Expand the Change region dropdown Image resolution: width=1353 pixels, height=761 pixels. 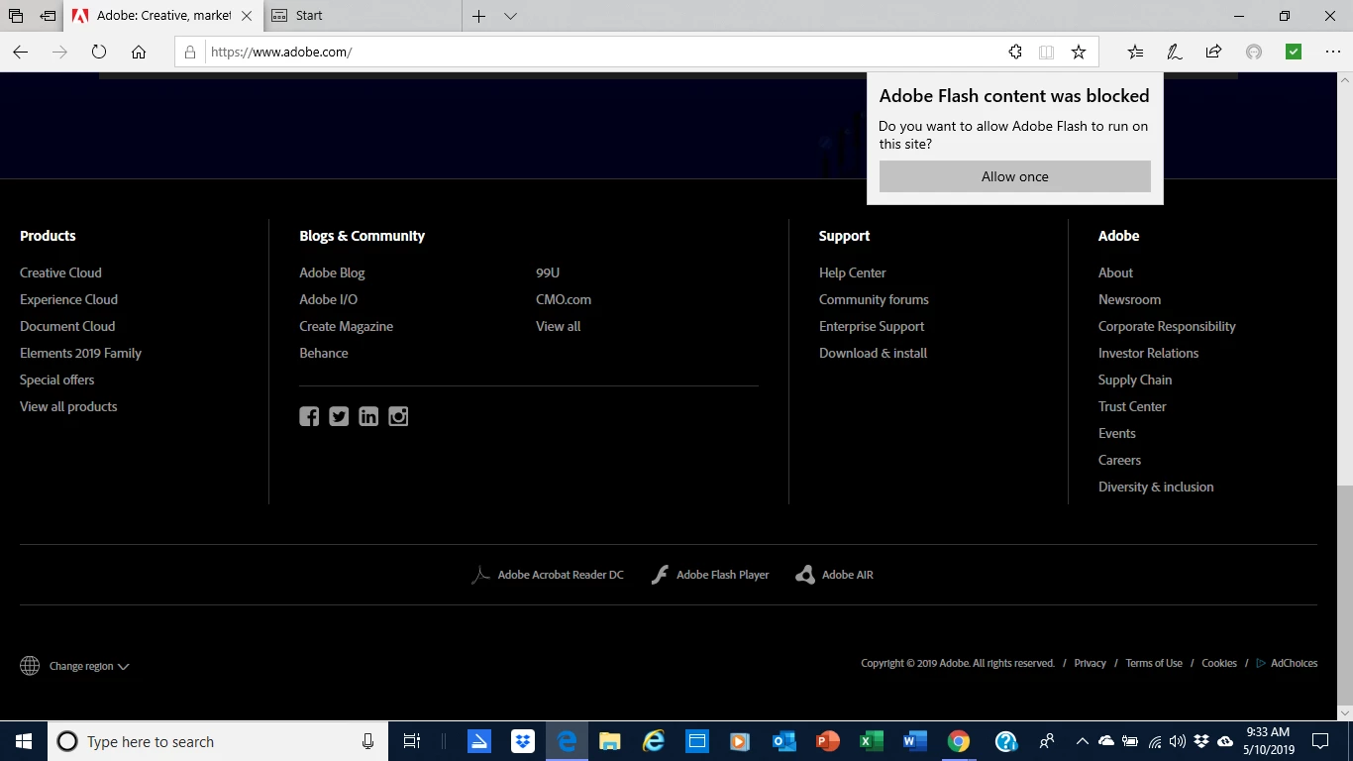(x=89, y=666)
